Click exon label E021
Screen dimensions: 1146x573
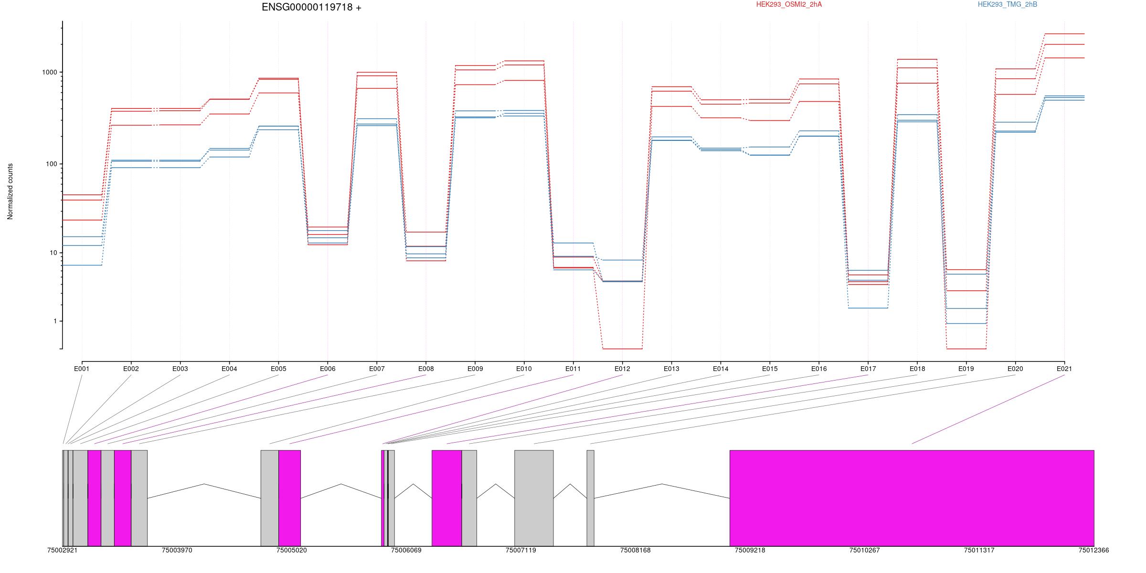1064,369
